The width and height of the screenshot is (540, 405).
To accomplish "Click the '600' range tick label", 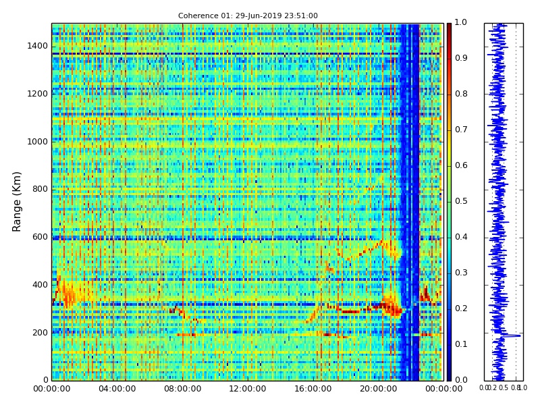I will 40,237.
